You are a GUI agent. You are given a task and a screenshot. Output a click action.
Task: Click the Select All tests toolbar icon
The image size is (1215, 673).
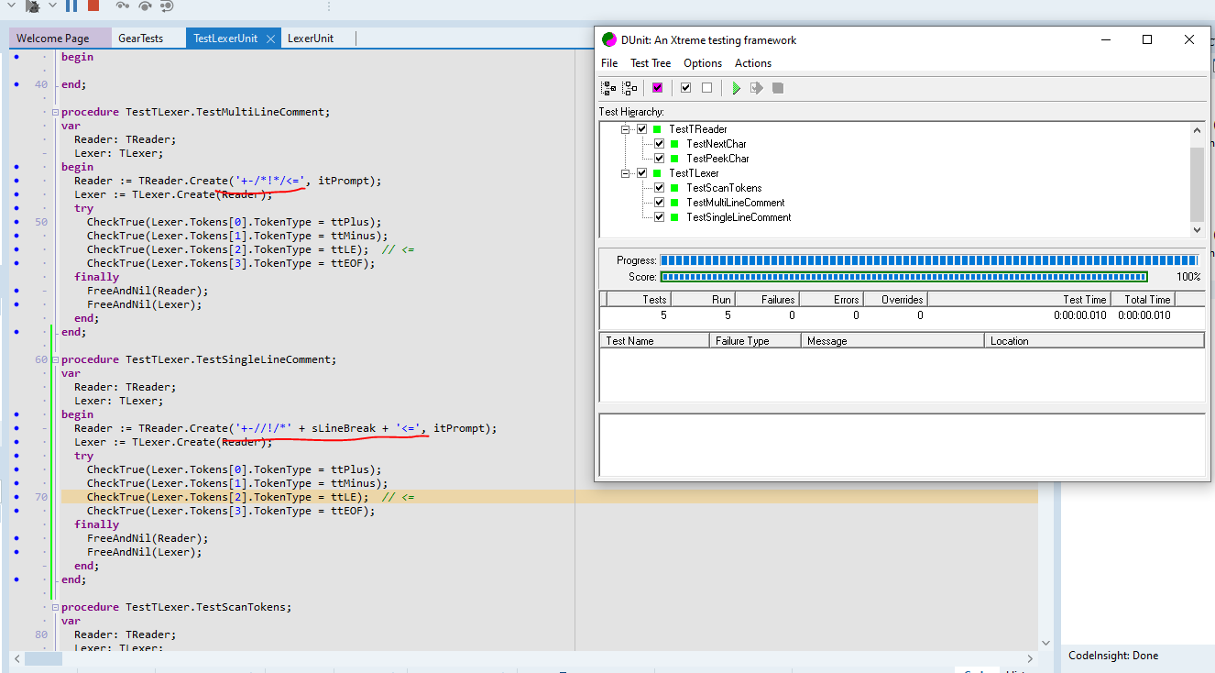pos(685,88)
